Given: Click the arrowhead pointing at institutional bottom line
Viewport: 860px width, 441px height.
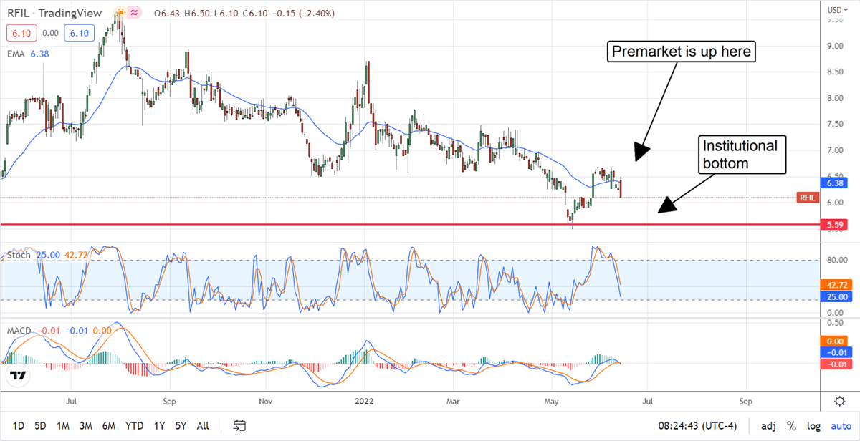Looking at the screenshot, I should (666, 205).
